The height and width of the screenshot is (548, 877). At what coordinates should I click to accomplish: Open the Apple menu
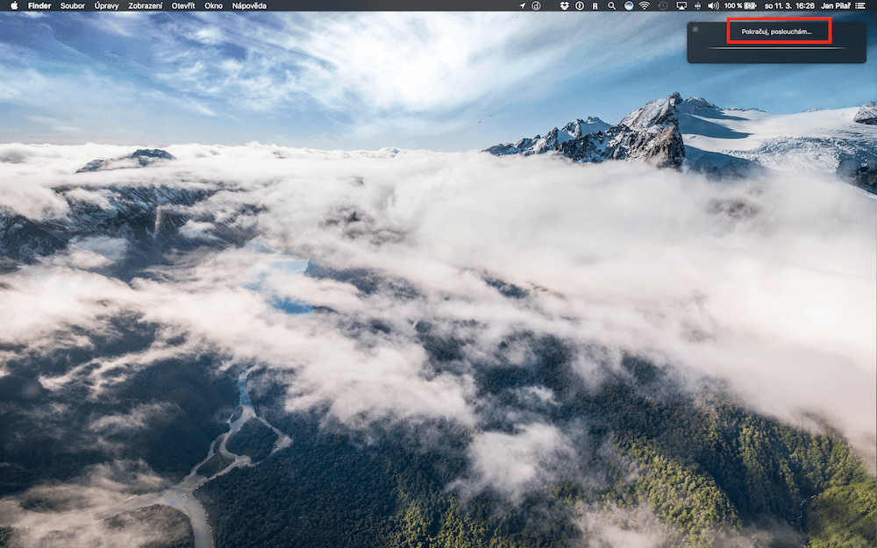pos(13,5)
